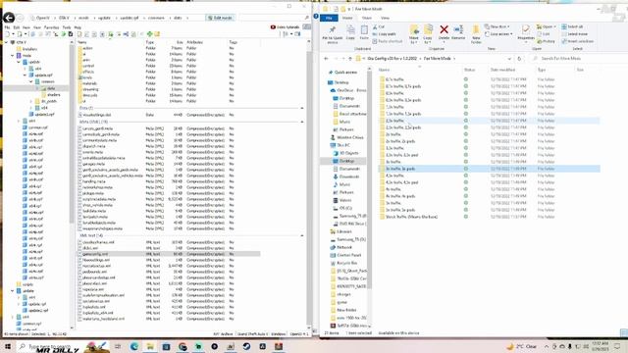Click the green arrow import toolbar icon
Screen dimensions: 628x353
point(63,34)
